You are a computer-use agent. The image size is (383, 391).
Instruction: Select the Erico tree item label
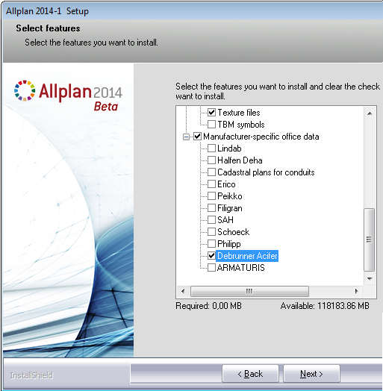(226, 184)
